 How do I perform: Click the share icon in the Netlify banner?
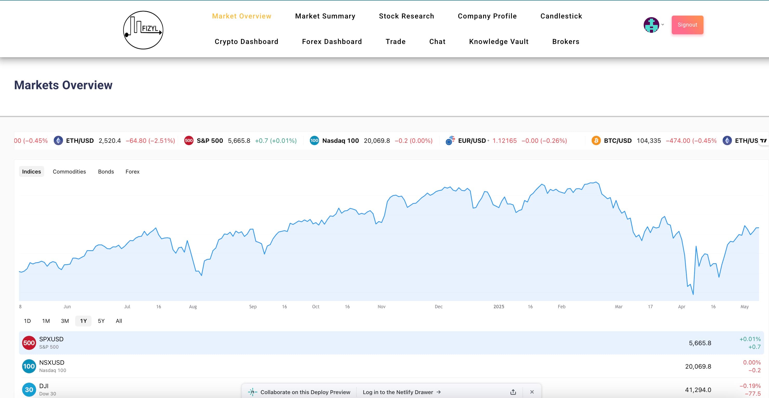click(513, 392)
